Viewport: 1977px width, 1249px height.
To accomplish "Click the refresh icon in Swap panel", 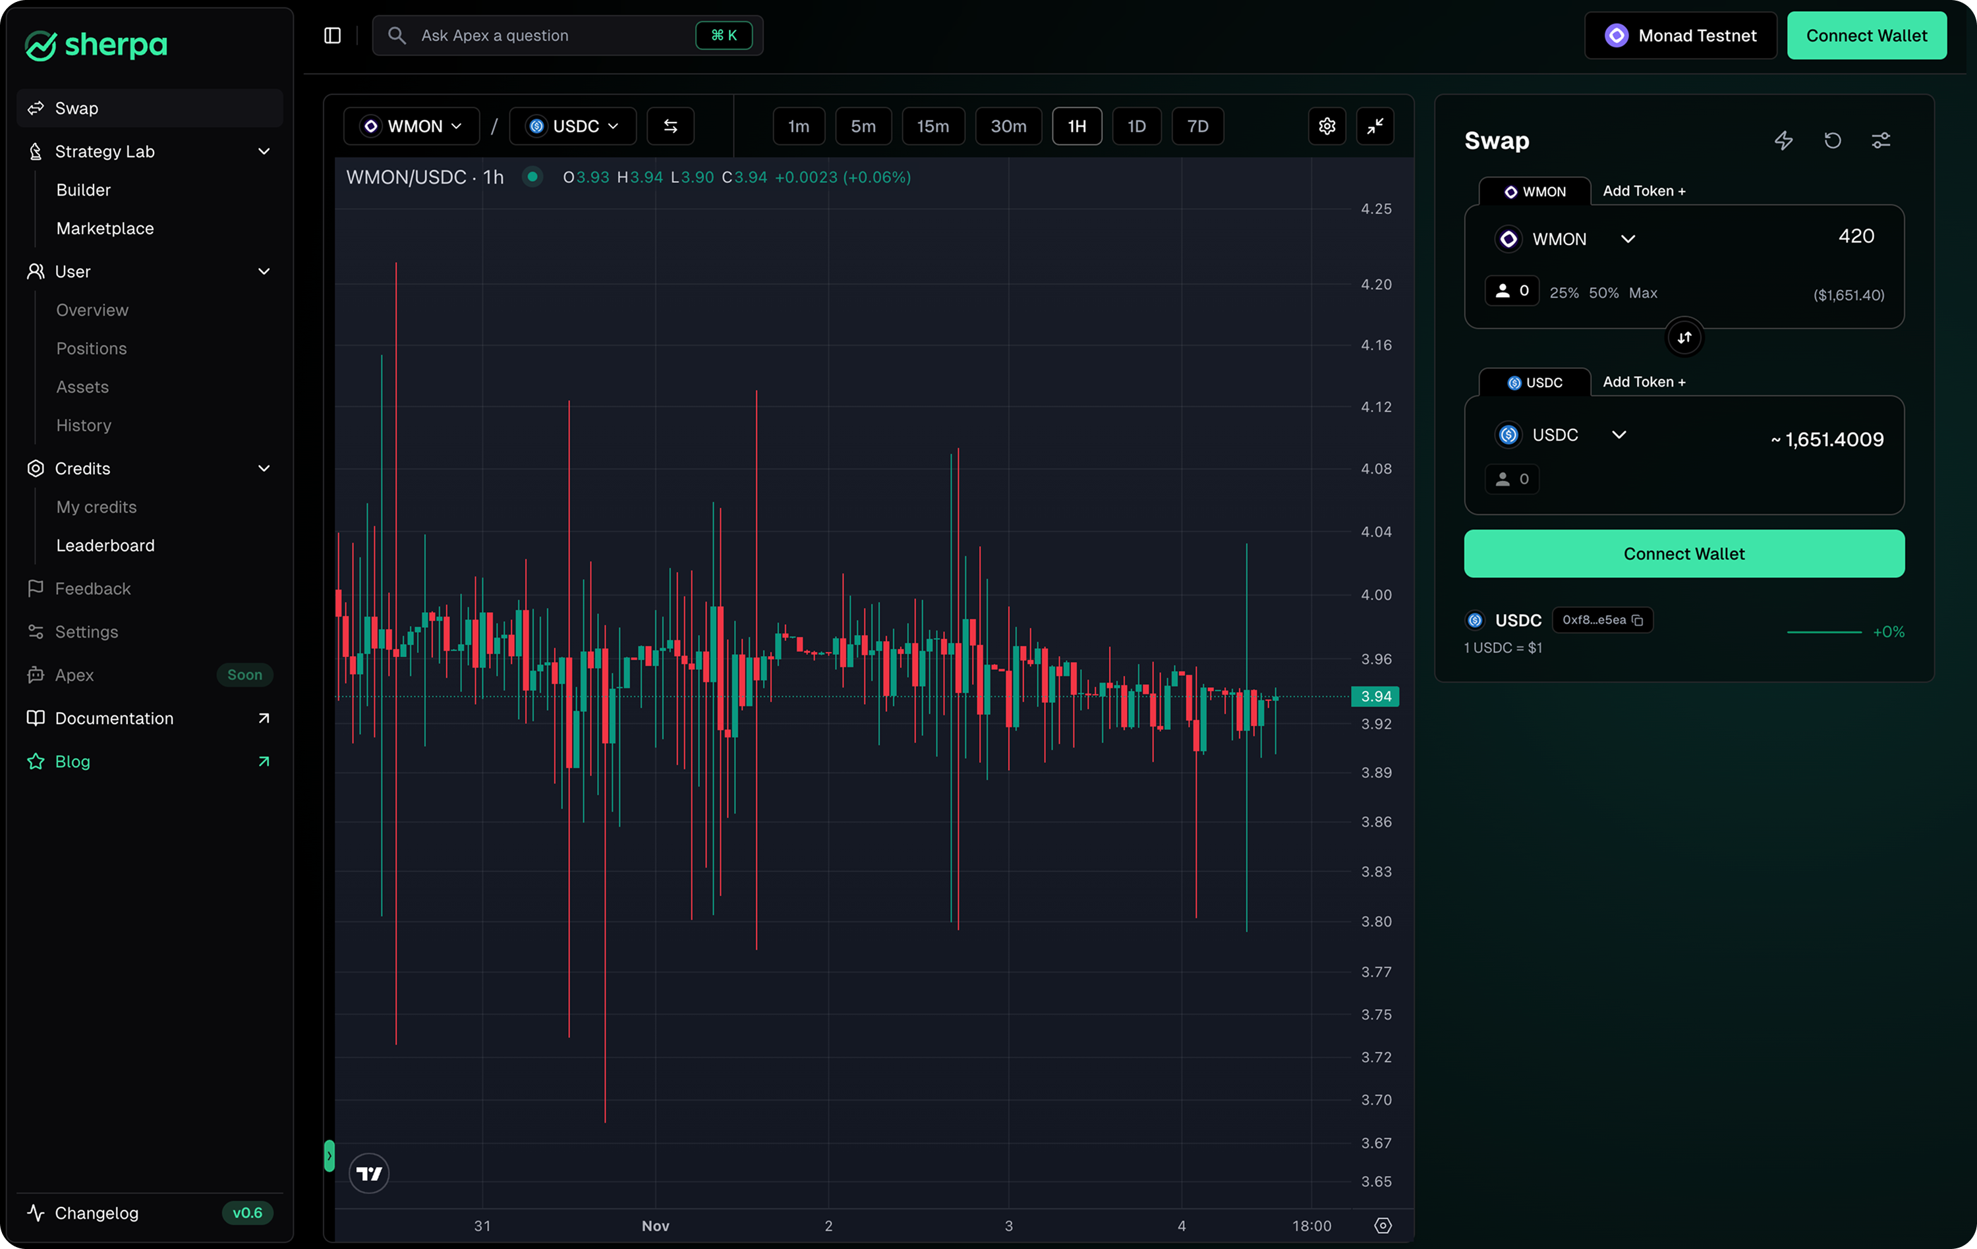I will (x=1833, y=140).
